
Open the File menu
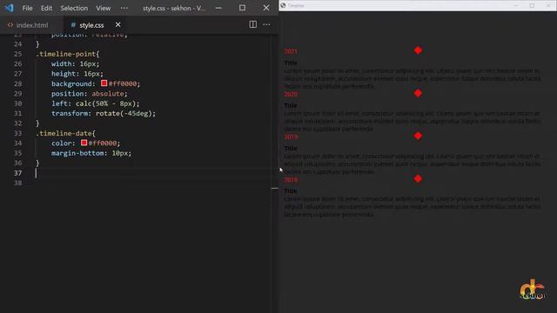coord(27,8)
